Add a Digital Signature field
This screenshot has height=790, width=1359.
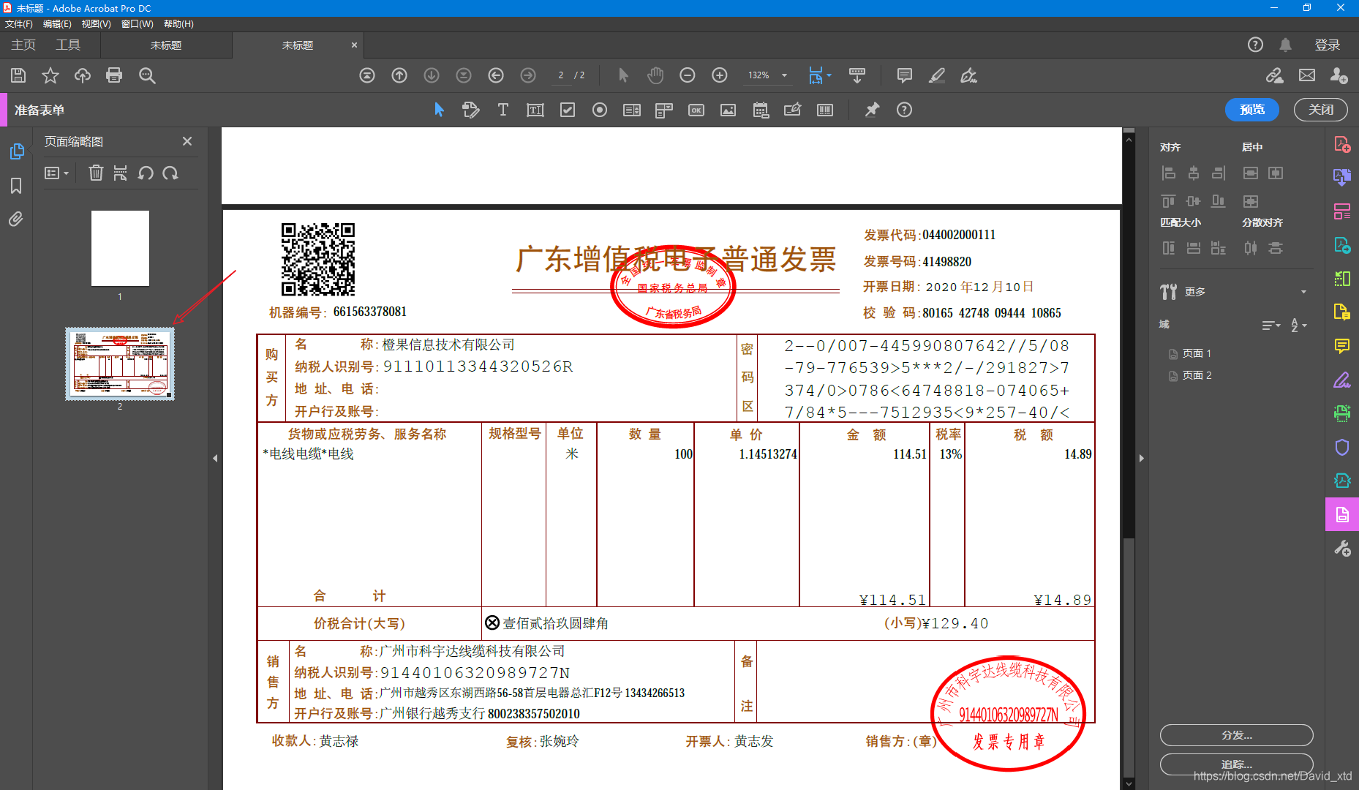click(792, 110)
